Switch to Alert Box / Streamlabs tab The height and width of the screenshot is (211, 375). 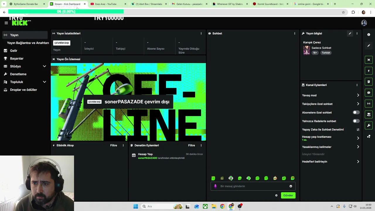149,4
